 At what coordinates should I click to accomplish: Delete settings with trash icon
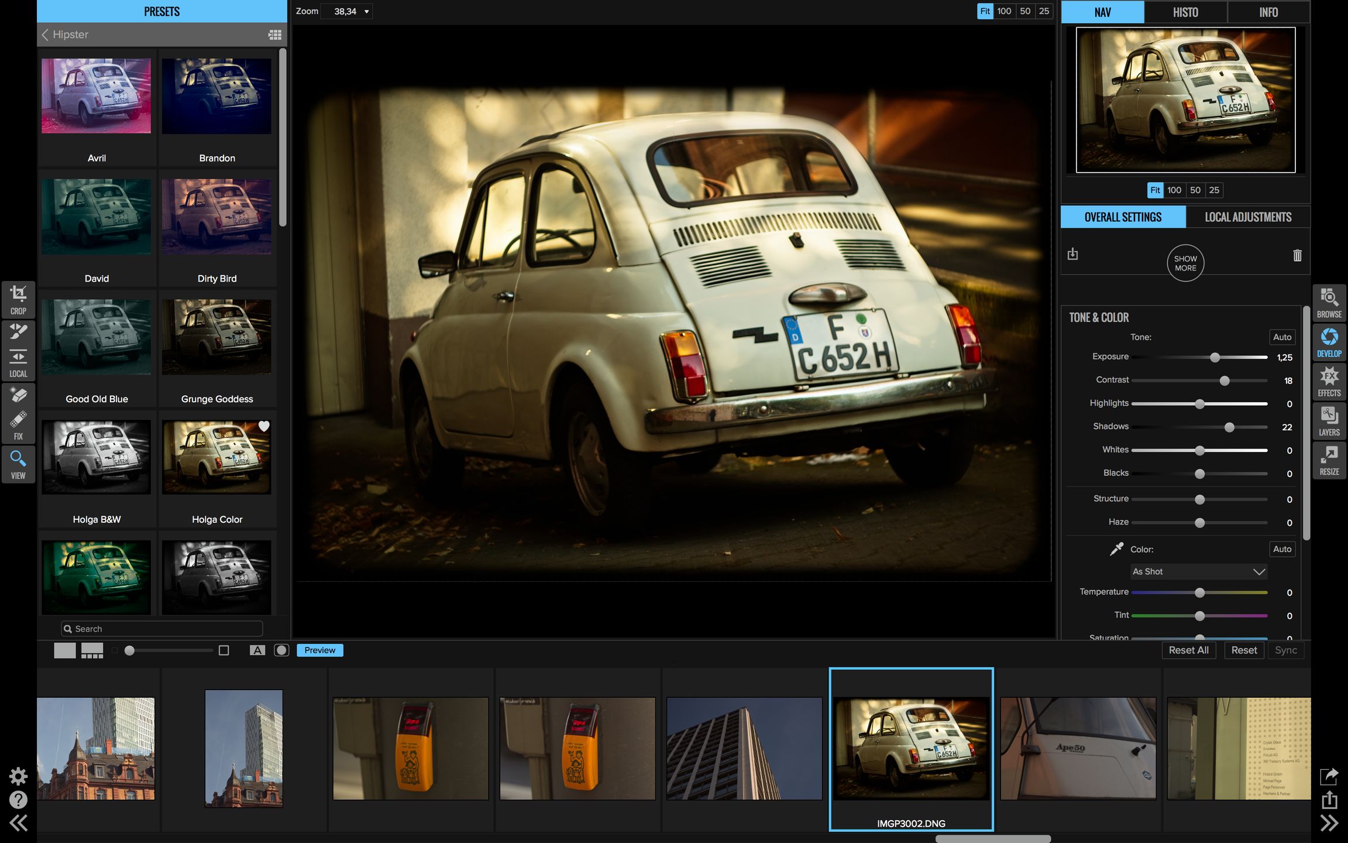pyautogui.click(x=1297, y=255)
